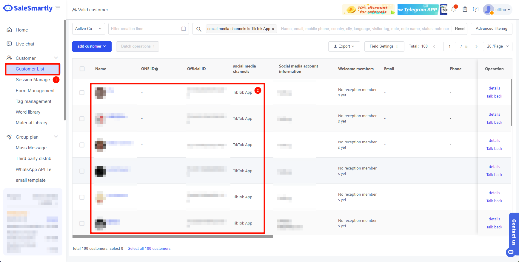Collapse the sidebar with hamburger icon
Screen dimensions: 519x262
58,8
